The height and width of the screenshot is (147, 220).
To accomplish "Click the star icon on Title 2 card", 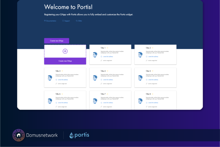I will click(x=147, y=57).
